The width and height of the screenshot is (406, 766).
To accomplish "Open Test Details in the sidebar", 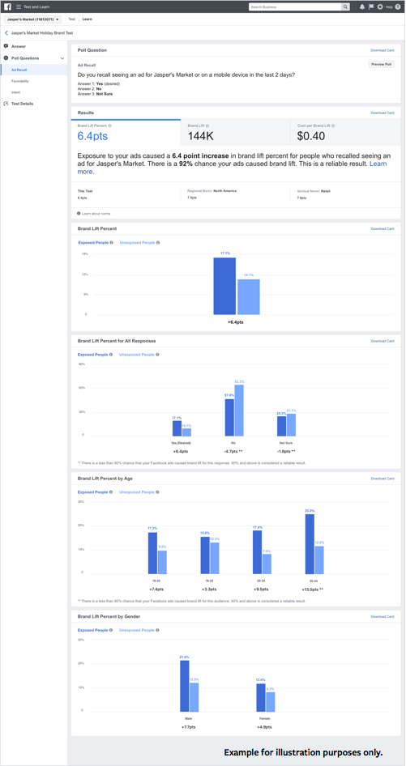I will coord(22,104).
